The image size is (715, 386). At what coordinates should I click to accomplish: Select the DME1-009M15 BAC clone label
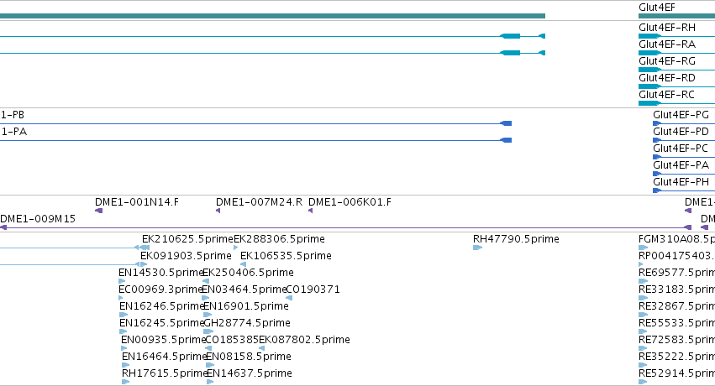pyautogui.click(x=38, y=219)
